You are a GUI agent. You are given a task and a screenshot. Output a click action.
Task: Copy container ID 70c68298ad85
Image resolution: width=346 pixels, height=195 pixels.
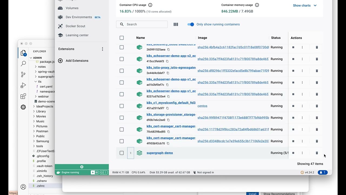168,132
